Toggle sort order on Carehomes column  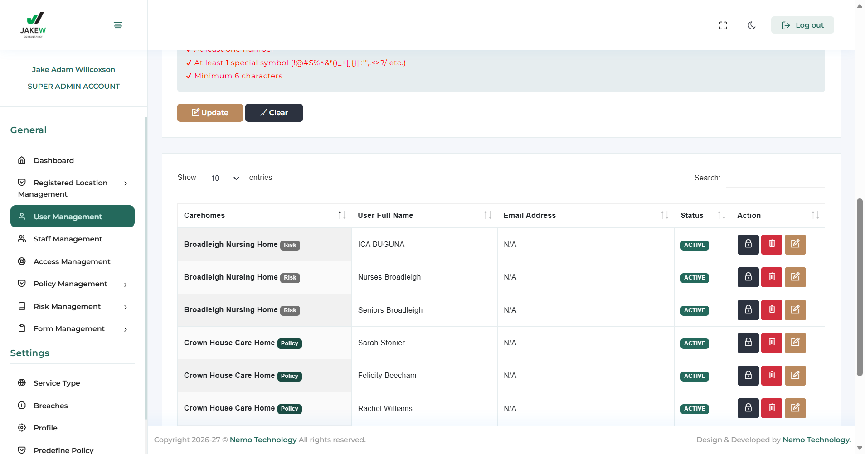coord(341,215)
